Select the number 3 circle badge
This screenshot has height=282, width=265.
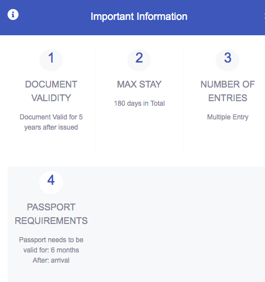[228, 60]
